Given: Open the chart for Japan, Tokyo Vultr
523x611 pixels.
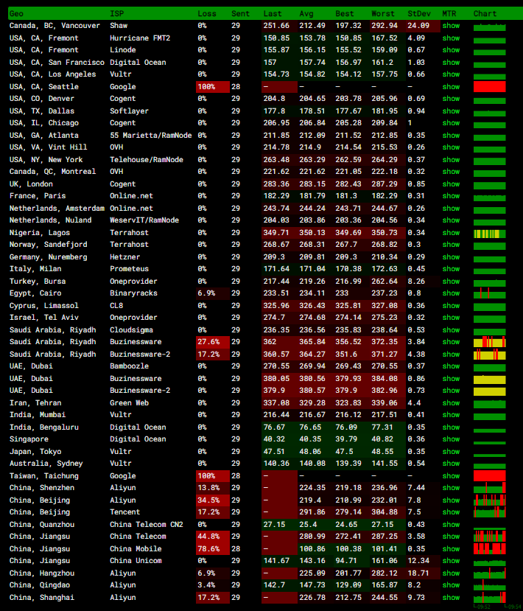Looking at the screenshot, I should 490,455.
